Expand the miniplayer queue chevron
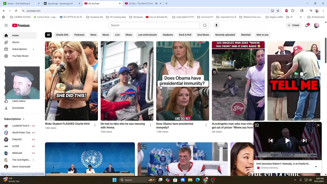327x184 pixels. 316,167
